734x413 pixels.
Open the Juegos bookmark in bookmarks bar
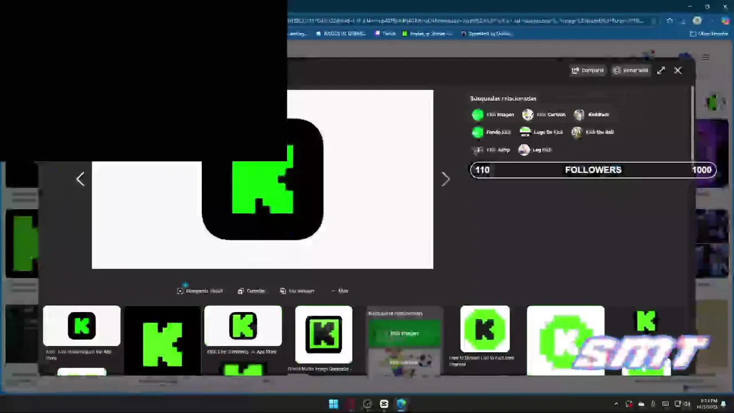click(x=341, y=34)
